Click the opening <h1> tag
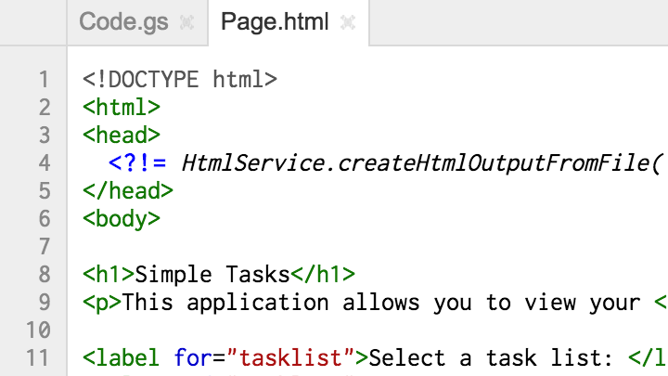Viewport: 668px width, 376px height. coord(109,275)
